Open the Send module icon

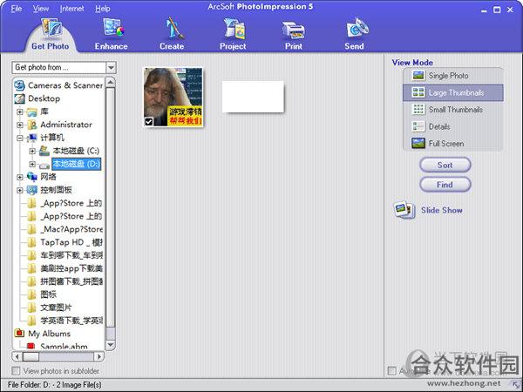(x=357, y=28)
